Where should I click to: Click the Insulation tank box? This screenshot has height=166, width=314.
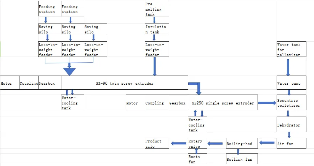(x=157, y=29)
